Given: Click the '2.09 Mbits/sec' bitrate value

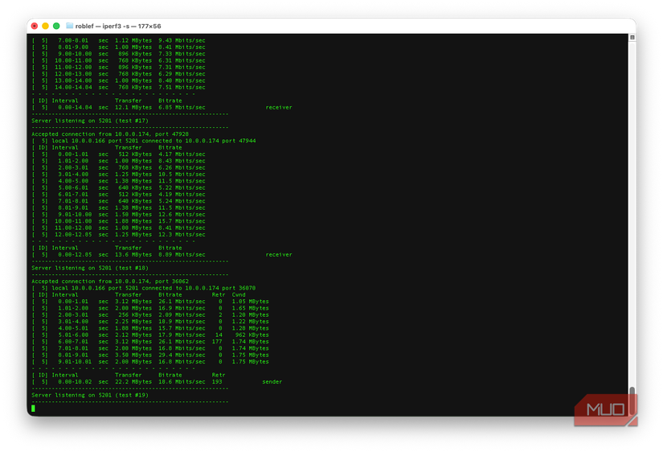Looking at the screenshot, I should (182, 315).
